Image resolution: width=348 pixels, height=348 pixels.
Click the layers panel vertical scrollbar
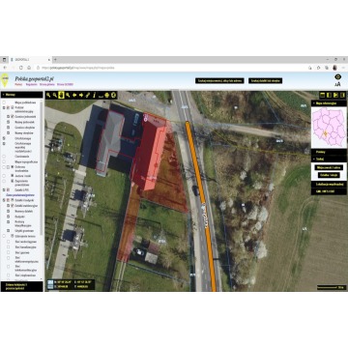tap(42, 167)
